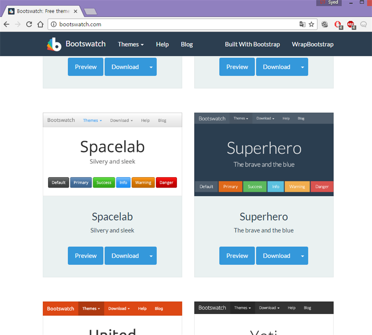Download the Superhero theme
This screenshot has width=372, height=335.
(276, 256)
